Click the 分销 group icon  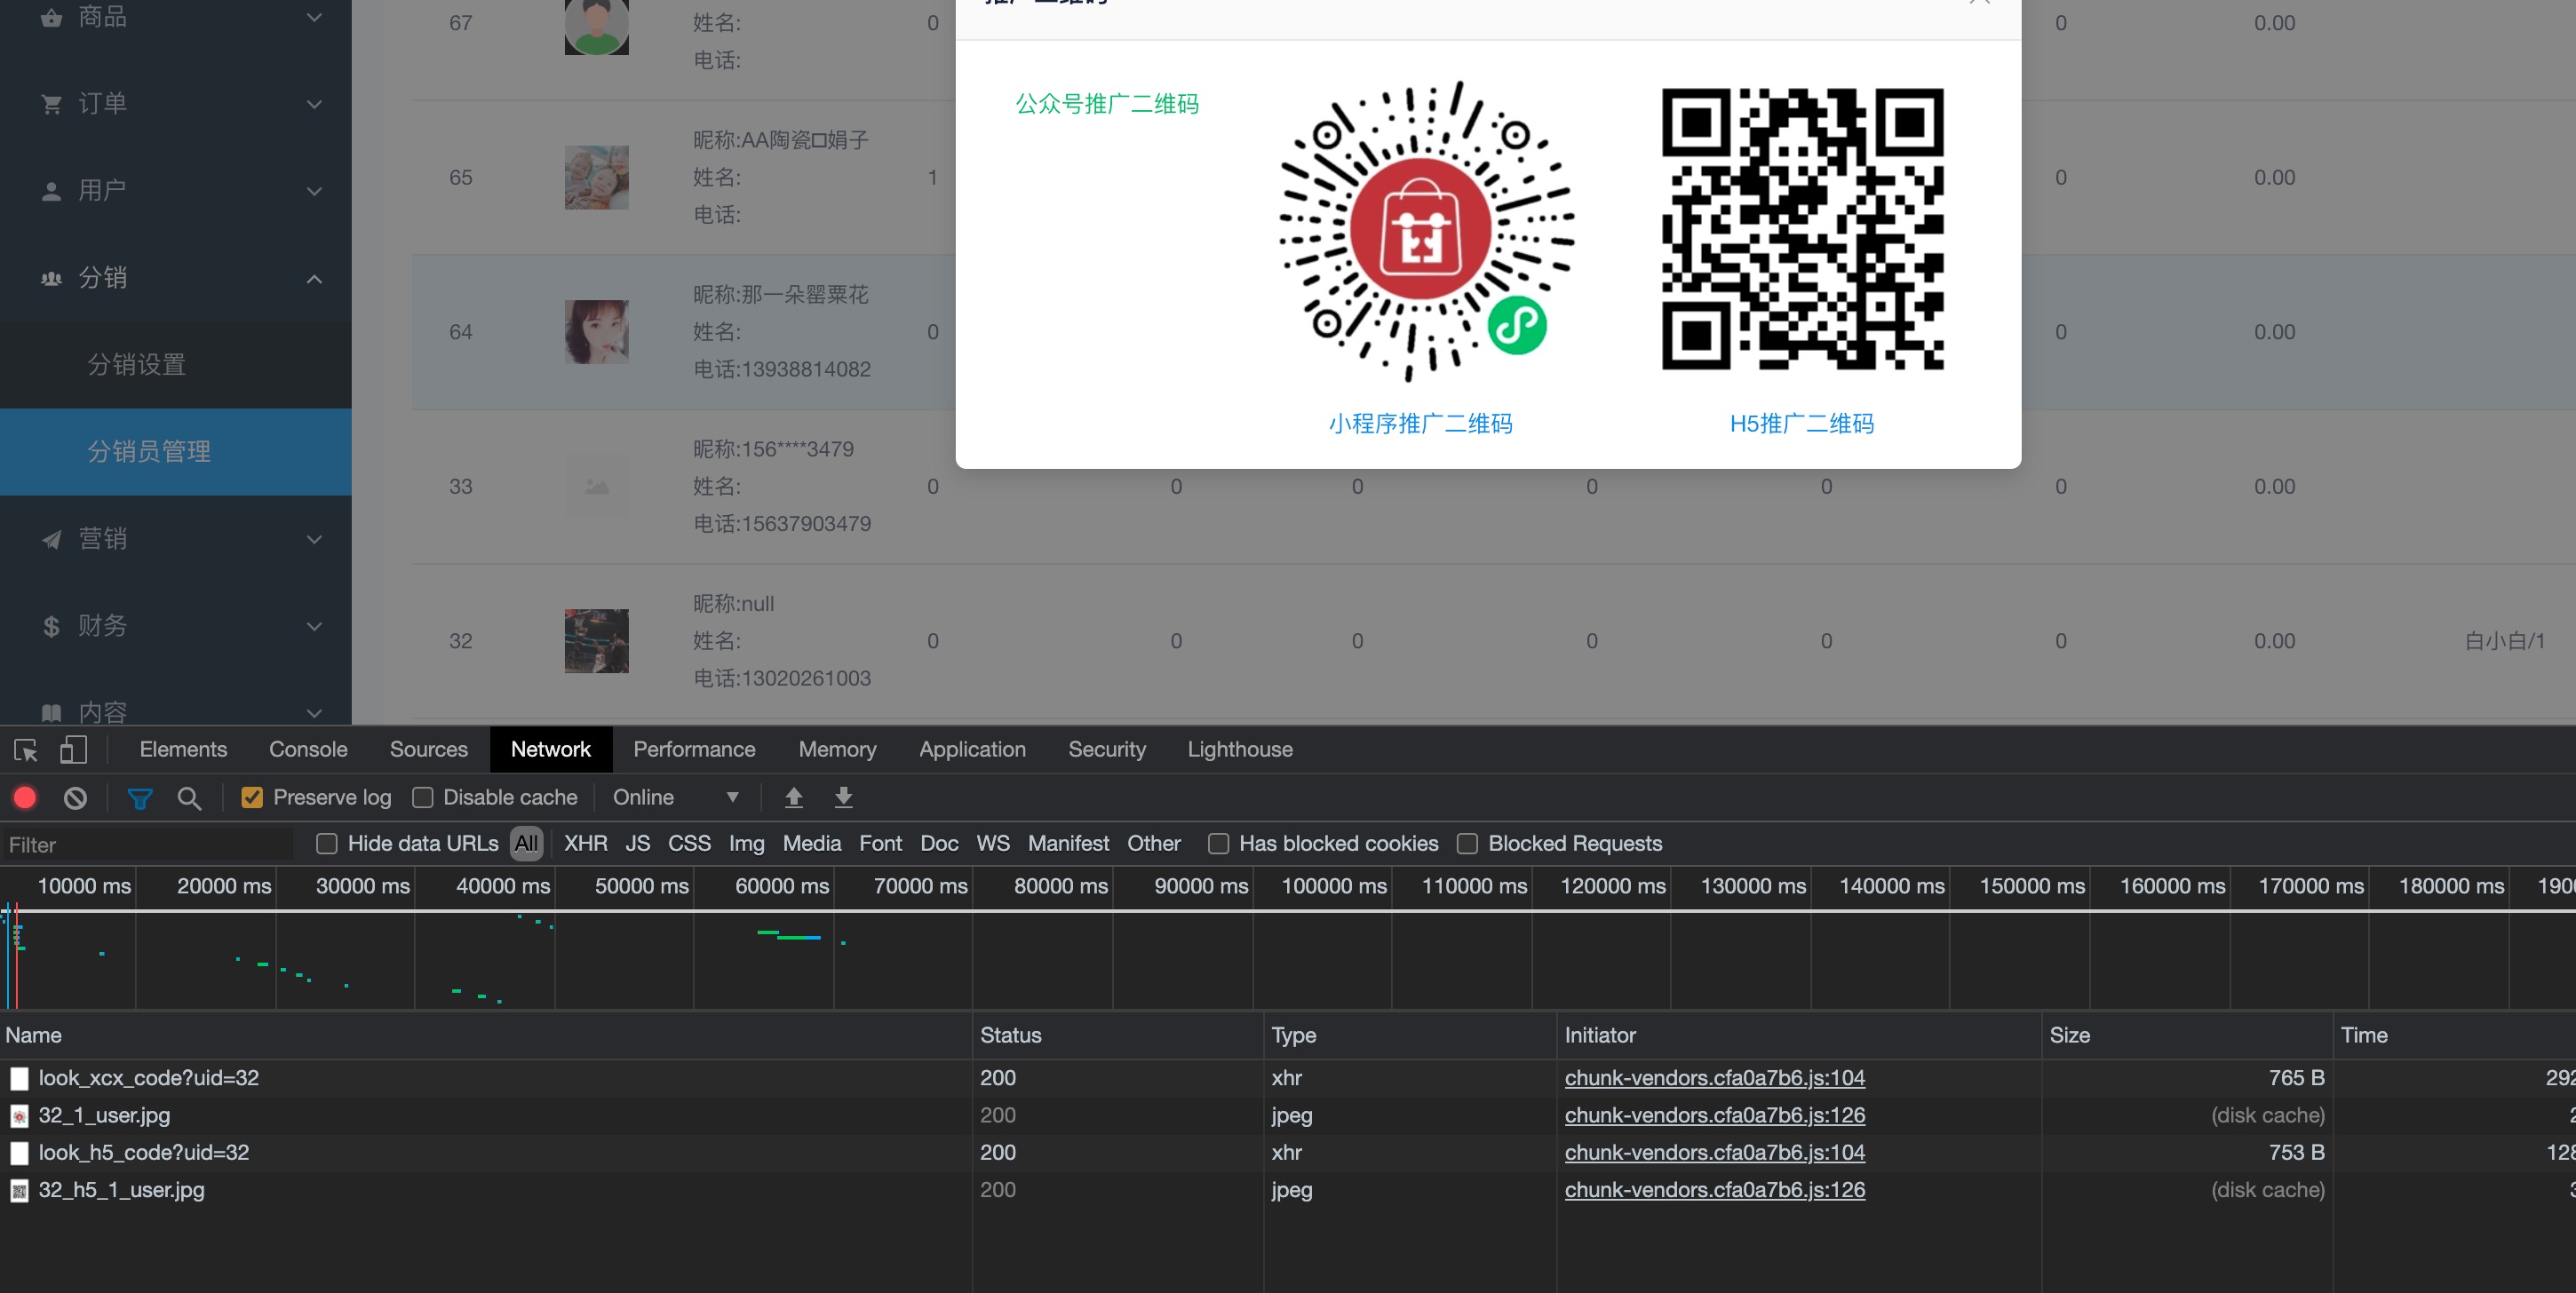[51, 278]
